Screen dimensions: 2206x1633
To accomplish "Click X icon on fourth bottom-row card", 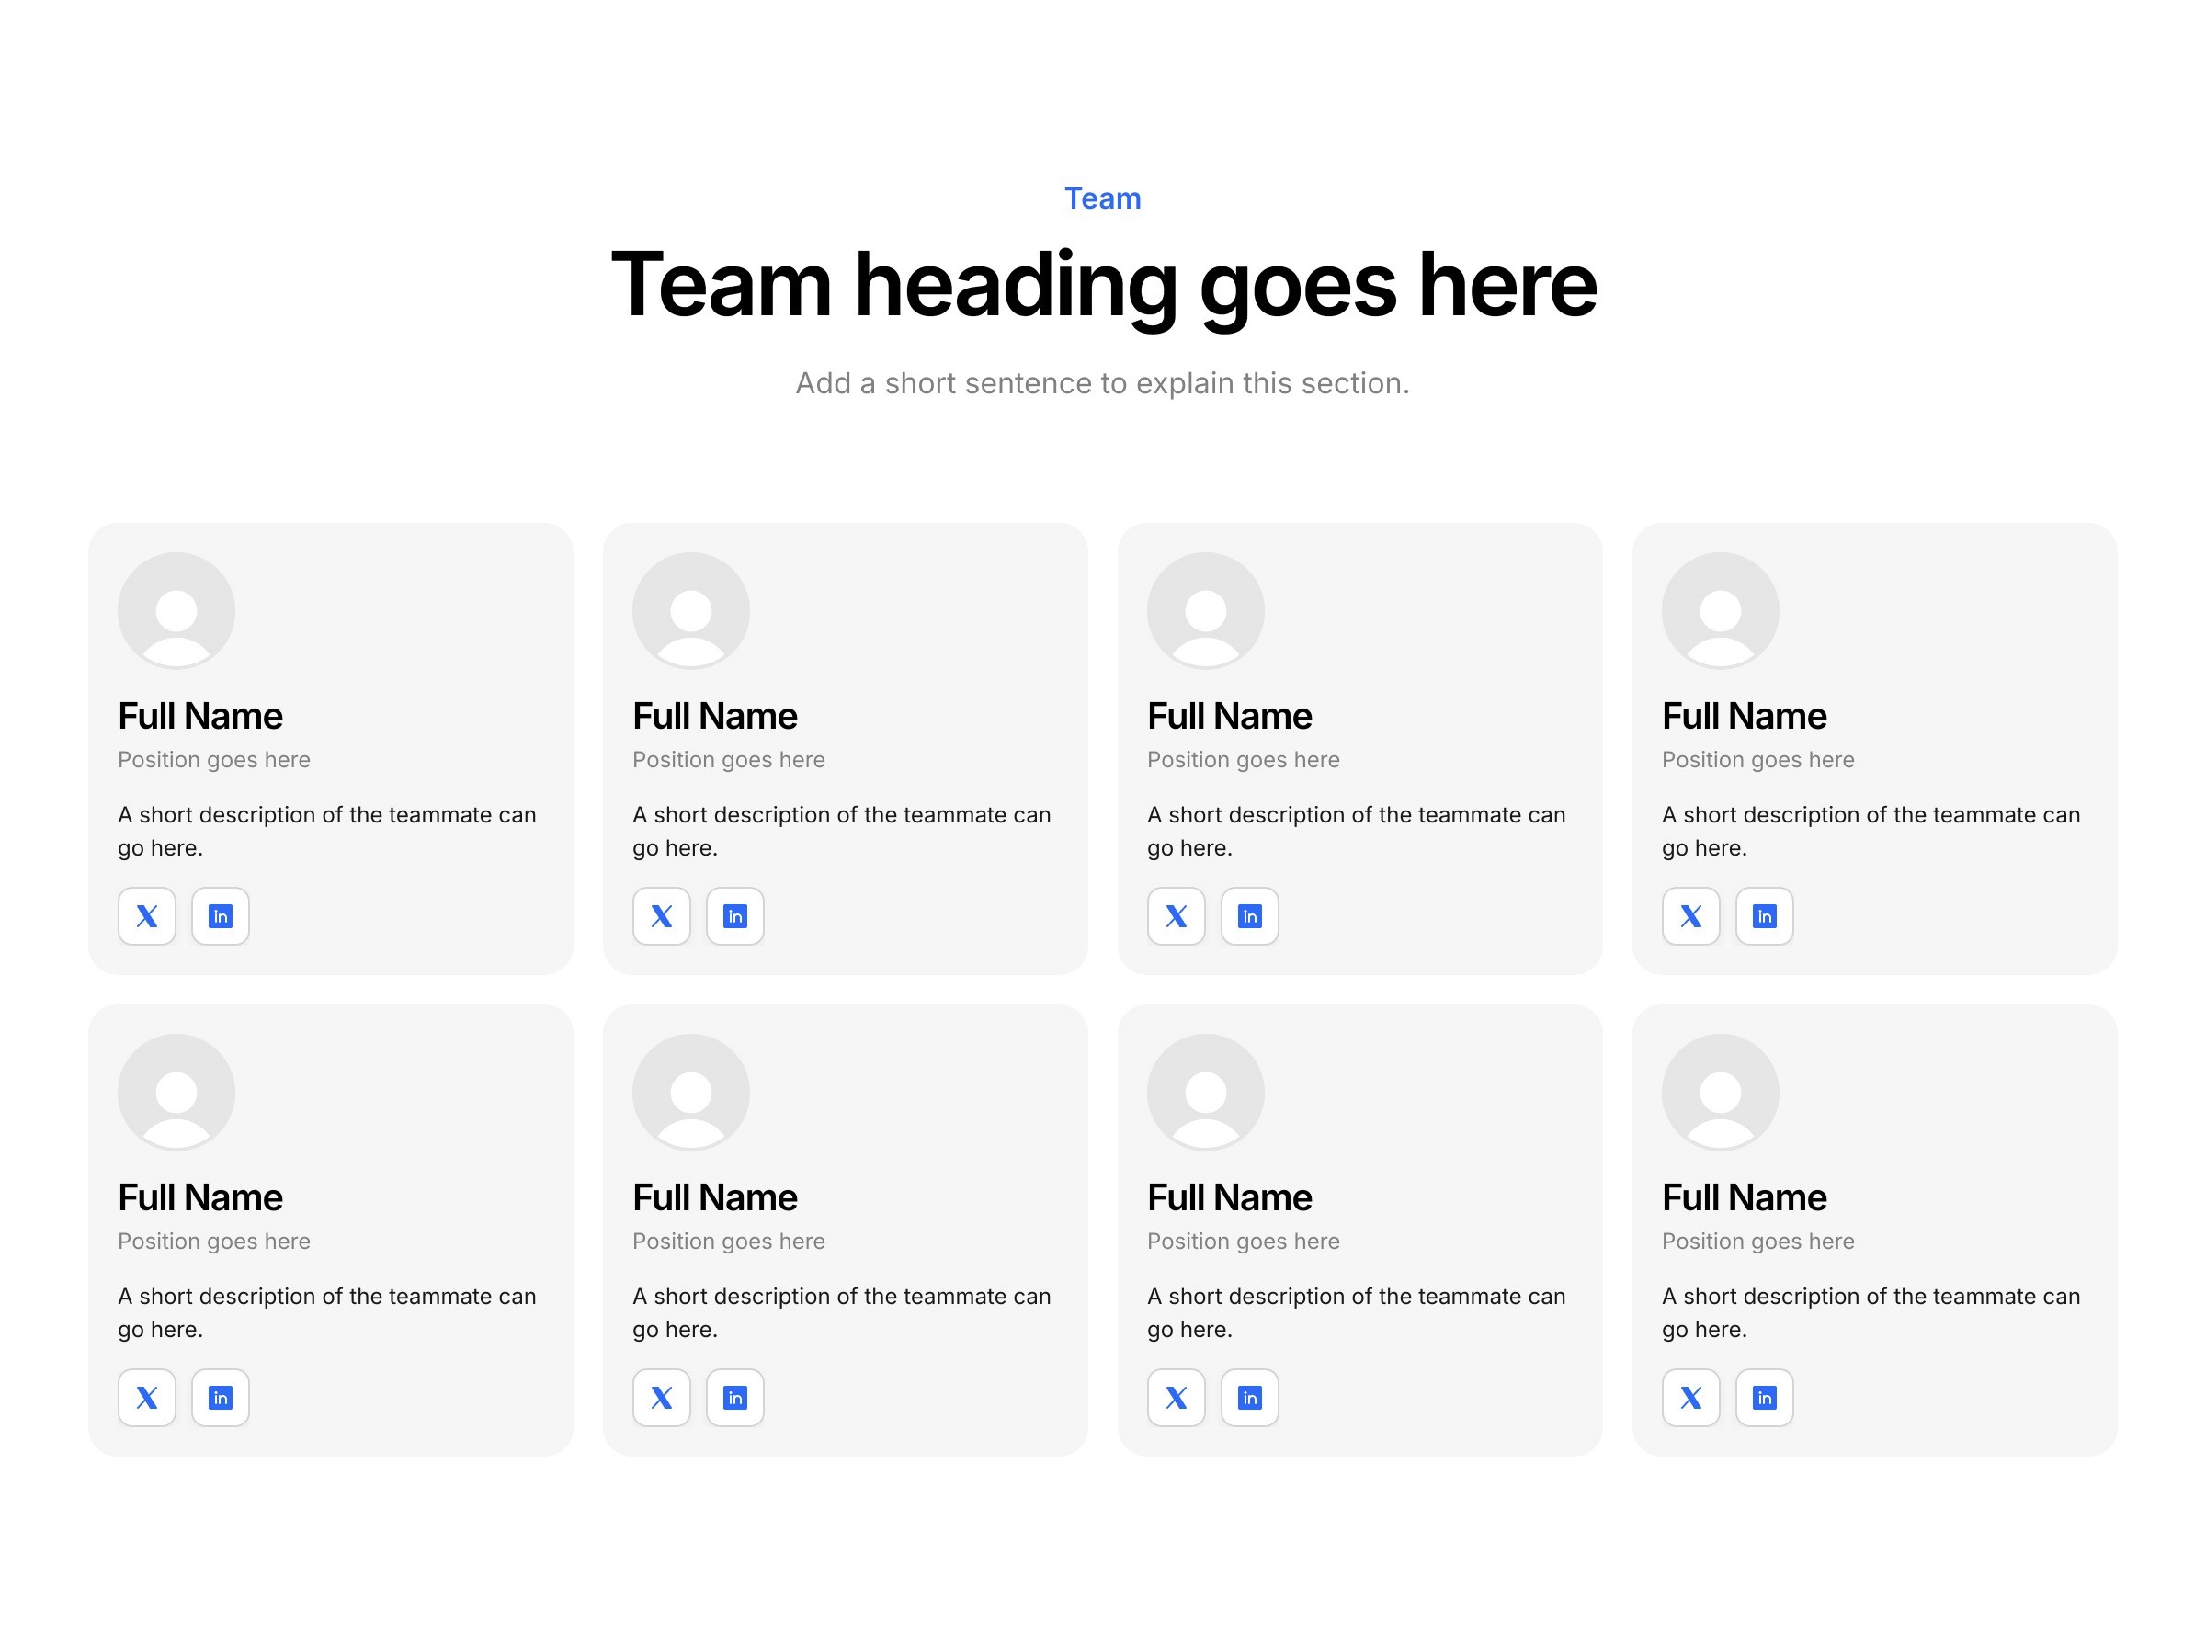I will (x=1691, y=1398).
